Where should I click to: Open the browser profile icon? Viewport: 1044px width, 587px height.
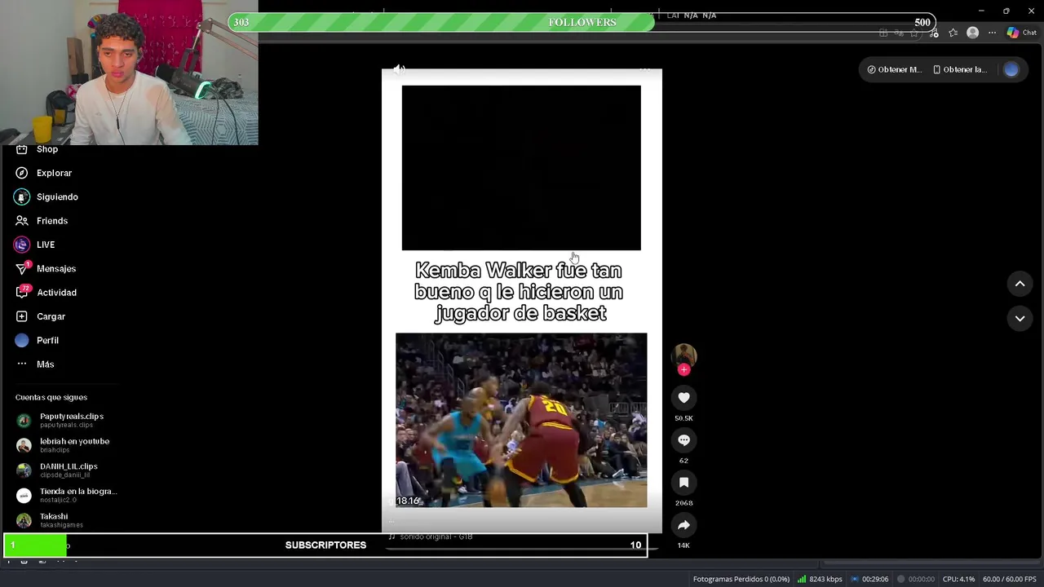(972, 33)
